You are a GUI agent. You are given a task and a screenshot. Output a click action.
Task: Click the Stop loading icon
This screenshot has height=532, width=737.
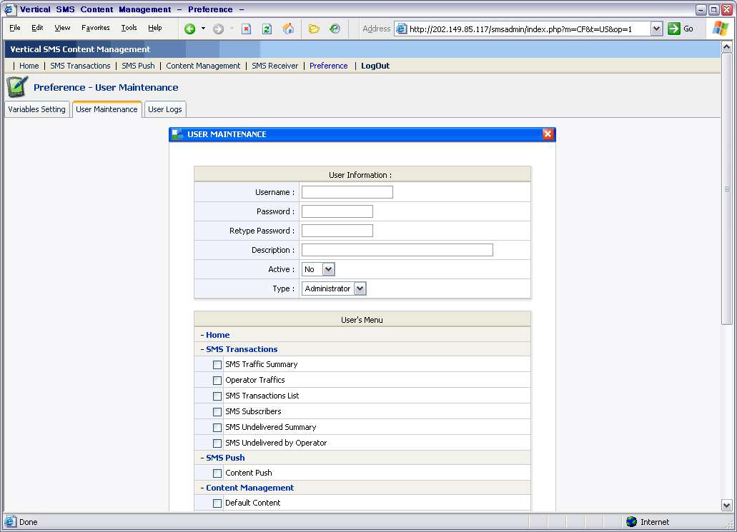[x=246, y=29]
